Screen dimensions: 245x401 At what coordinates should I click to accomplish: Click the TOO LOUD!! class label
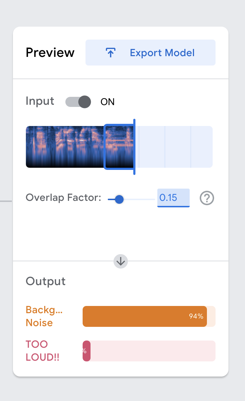42,351
